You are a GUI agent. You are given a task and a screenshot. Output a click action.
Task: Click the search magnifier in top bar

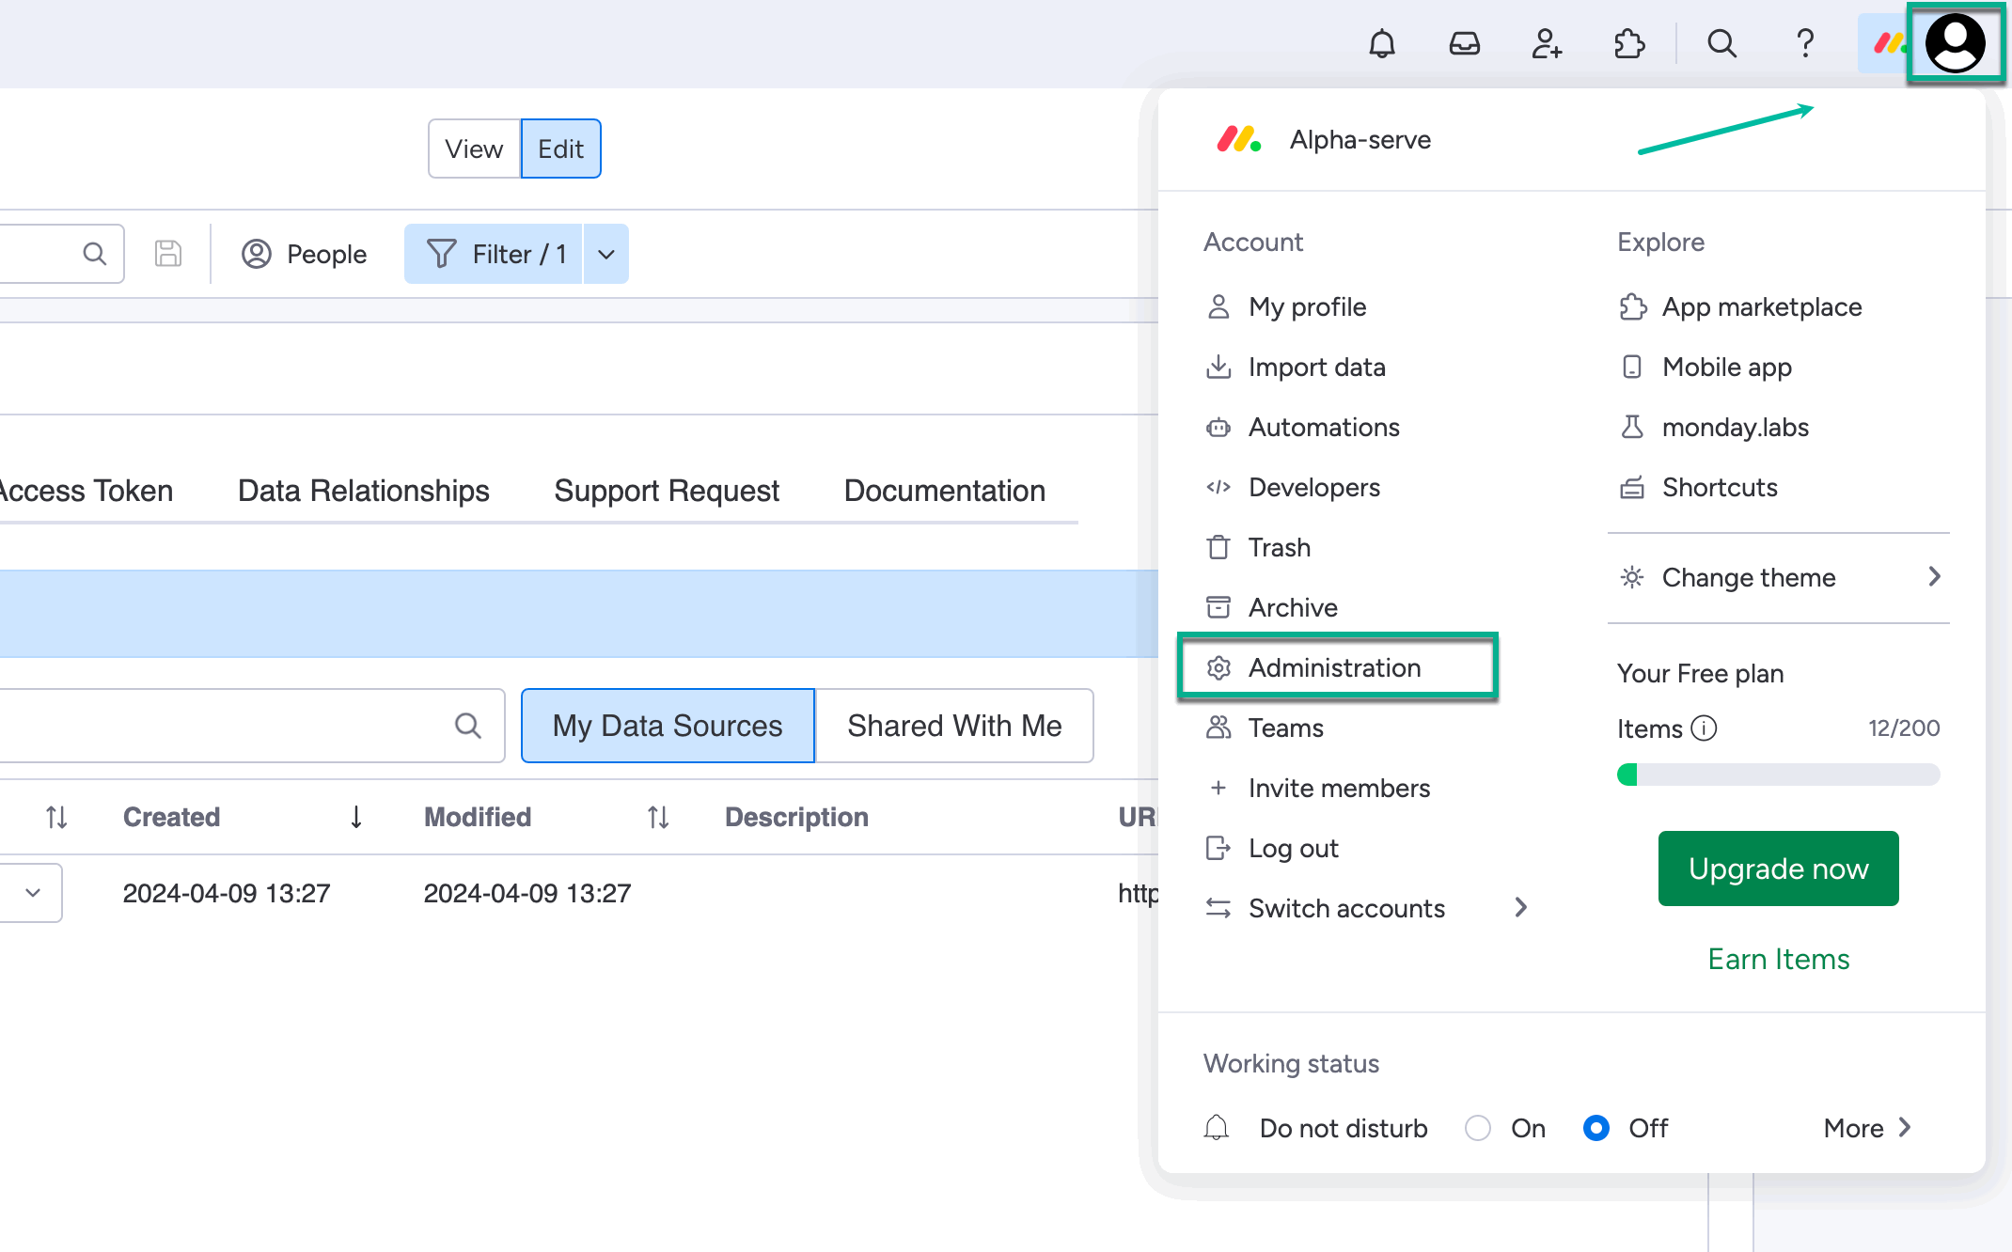pyautogui.click(x=1721, y=43)
